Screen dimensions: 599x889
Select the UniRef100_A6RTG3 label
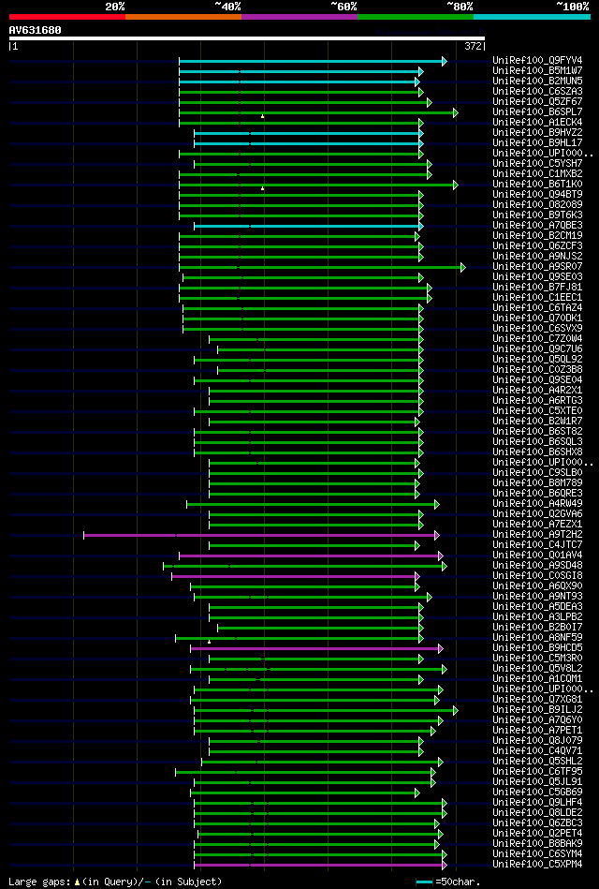[x=537, y=400]
